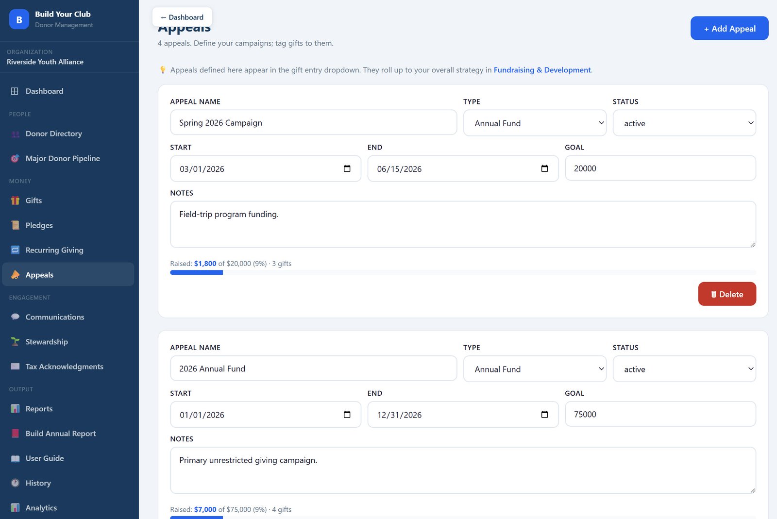Click the 06/15/2026 end date field
Image resolution: width=777 pixels, height=519 pixels.
(x=463, y=168)
